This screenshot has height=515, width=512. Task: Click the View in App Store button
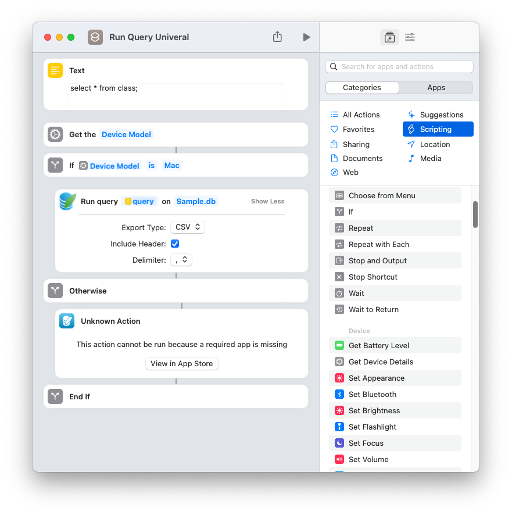pos(181,364)
